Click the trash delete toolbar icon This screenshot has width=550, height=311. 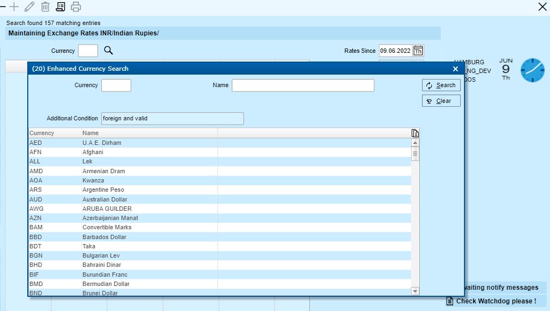[x=45, y=7]
